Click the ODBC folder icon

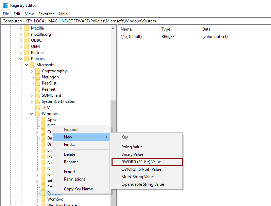pyautogui.click(x=27, y=40)
